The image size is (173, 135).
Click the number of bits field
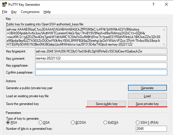pos(151,129)
